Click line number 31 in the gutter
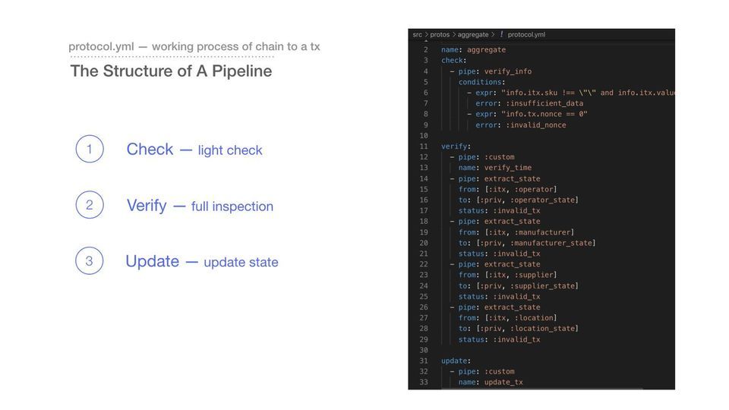 point(423,361)
